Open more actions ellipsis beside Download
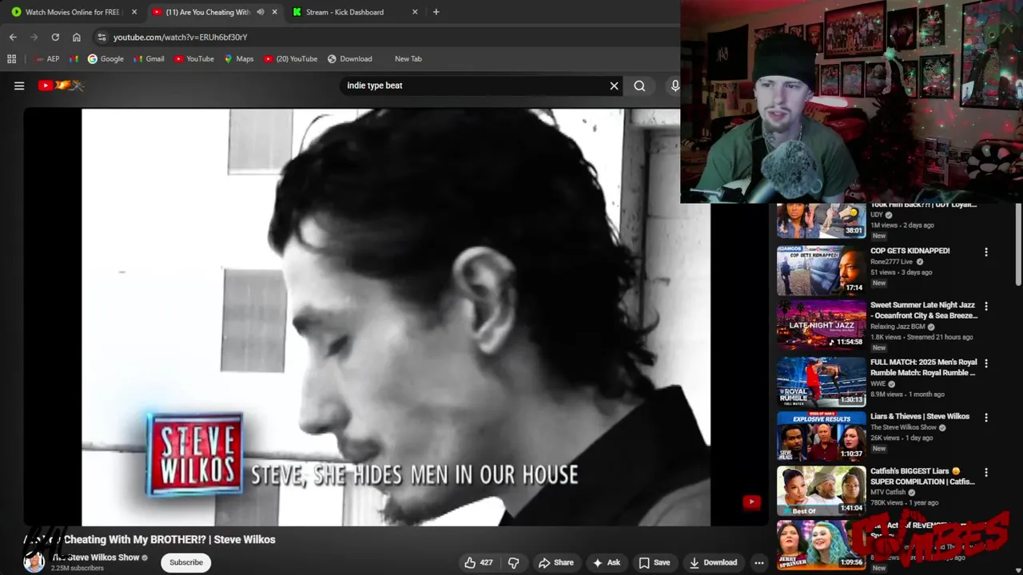Viewport: 1023px width, 575px height. tap(759, 562)
